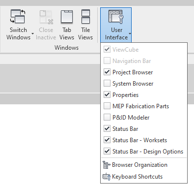Click the User Interface ribbon icon
This screenshot has width=194, height=186.
click(x=116, y=17)
